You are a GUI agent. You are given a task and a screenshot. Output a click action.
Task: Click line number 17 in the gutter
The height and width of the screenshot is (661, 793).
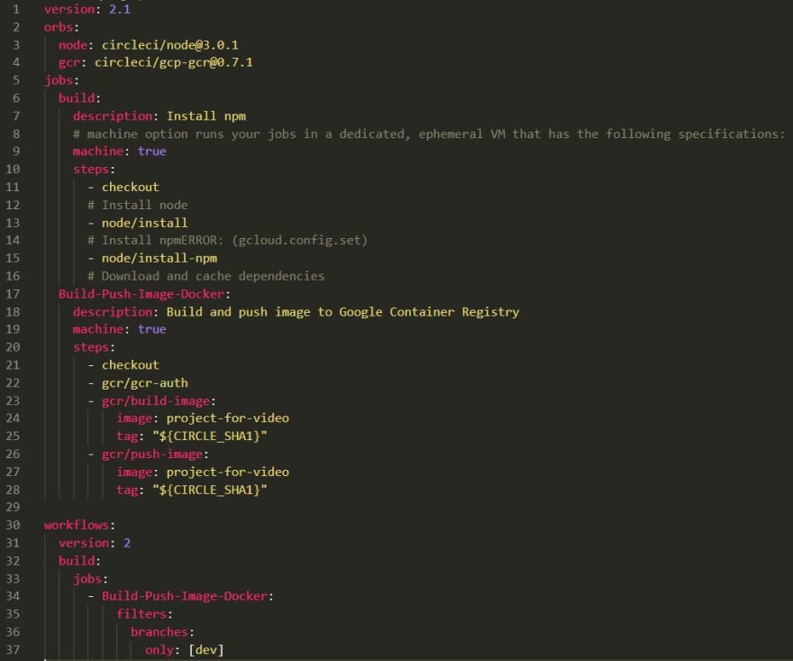tap(14, 294)
